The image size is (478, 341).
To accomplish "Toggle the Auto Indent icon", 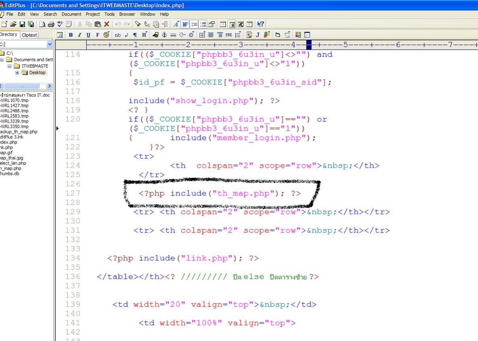I will coord(194,24).
